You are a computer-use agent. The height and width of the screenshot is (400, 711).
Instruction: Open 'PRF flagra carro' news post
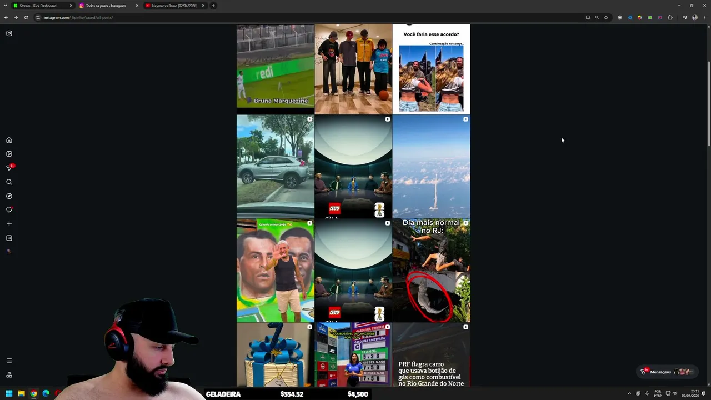point(431,354)
